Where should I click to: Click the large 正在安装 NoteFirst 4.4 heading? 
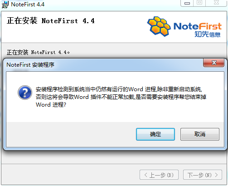[51, 21]
